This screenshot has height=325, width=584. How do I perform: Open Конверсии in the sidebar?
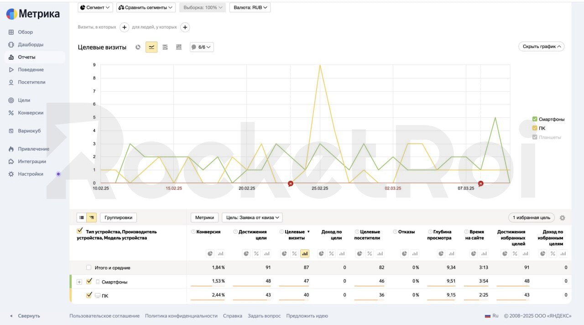[31, 113]
